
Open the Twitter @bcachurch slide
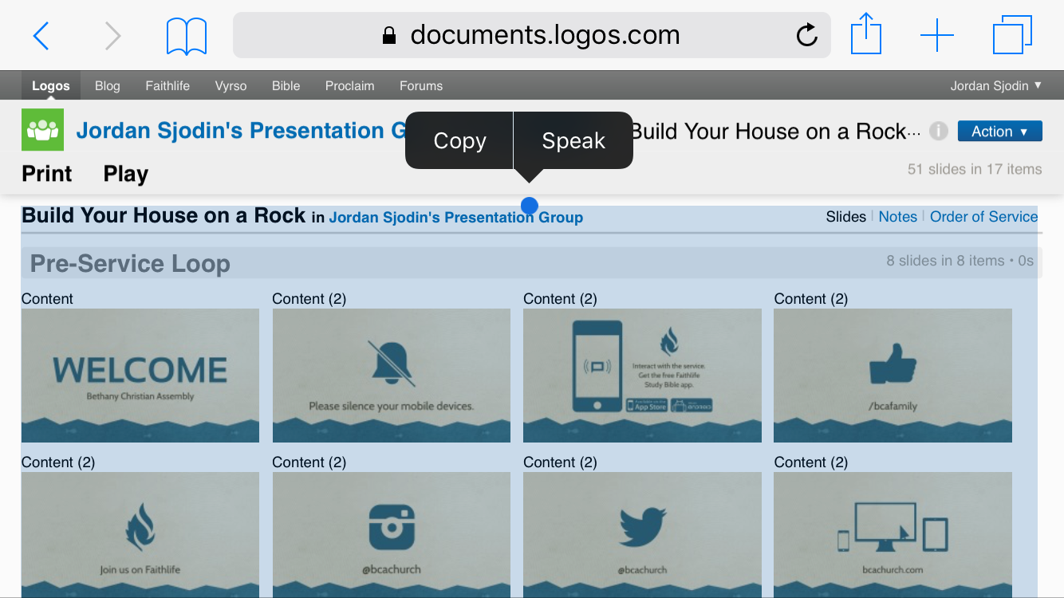pos(642,535)
